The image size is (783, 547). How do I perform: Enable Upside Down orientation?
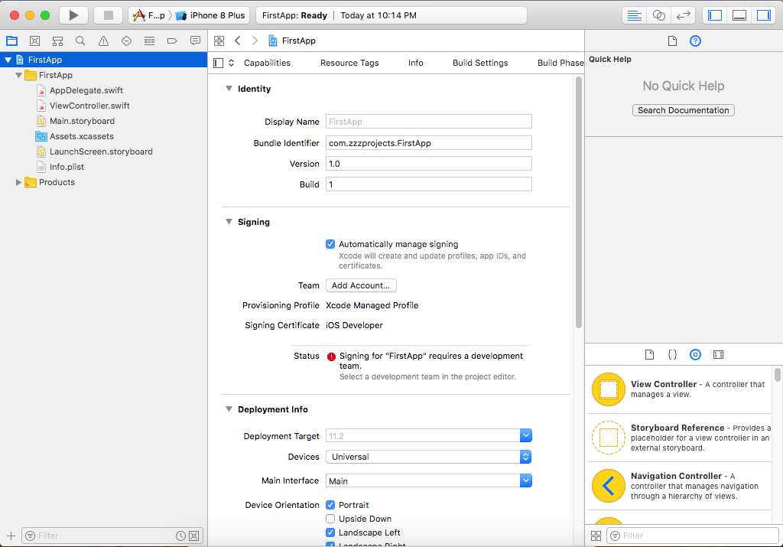(330, 519)
